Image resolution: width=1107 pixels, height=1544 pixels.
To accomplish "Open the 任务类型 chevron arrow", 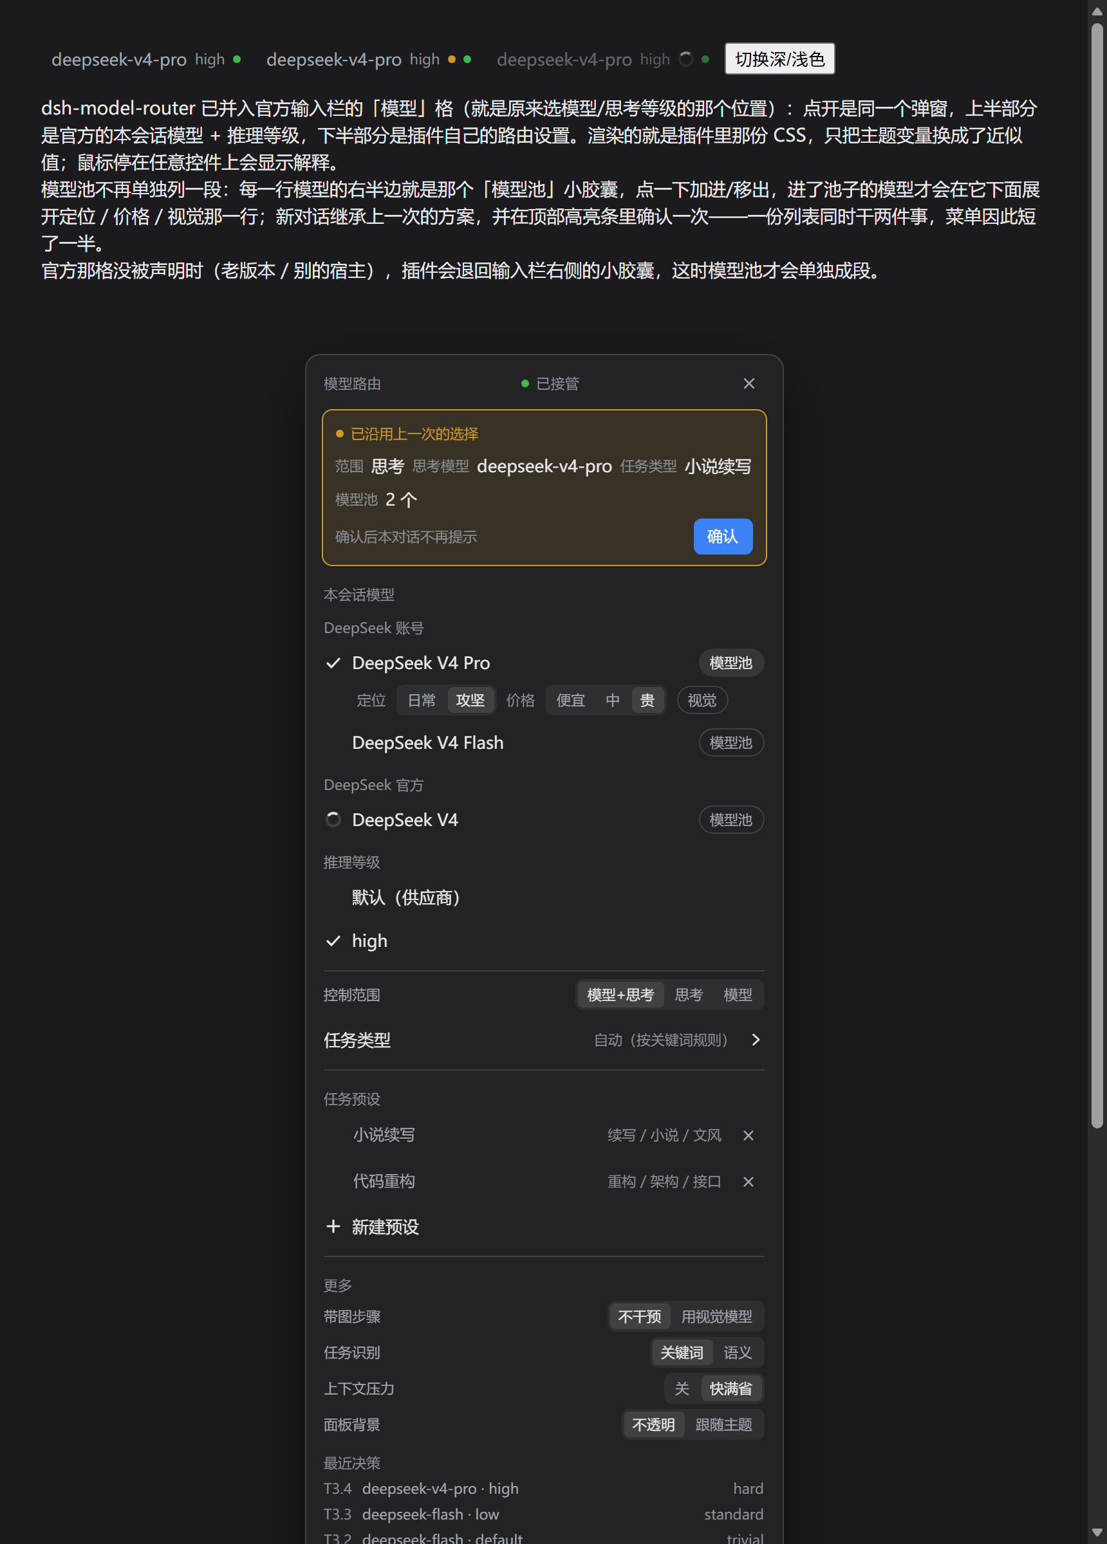I will [x=756, y=1040].
